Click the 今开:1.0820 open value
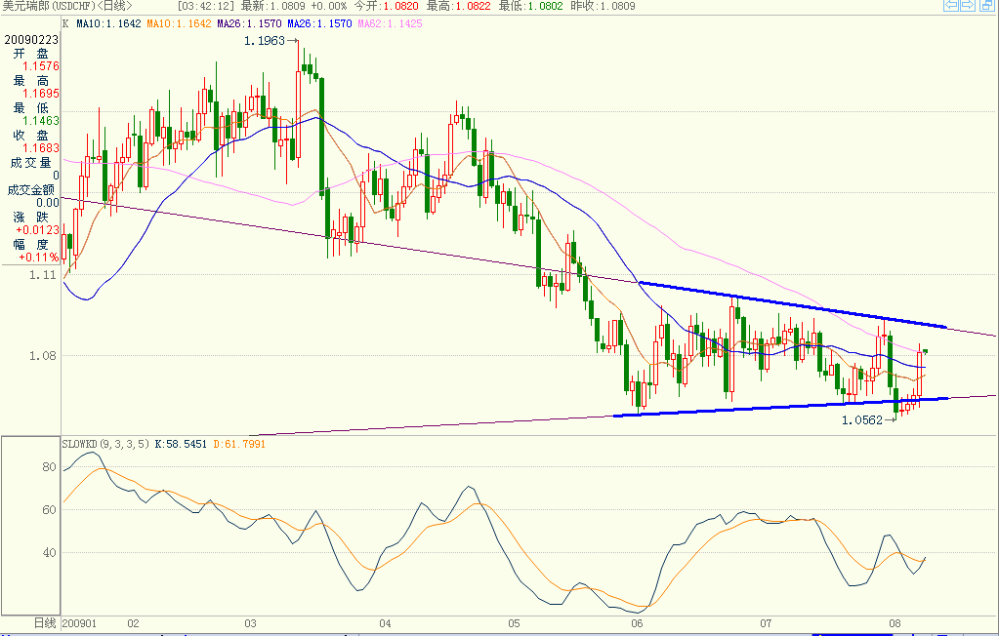 [x=386, y=6]
